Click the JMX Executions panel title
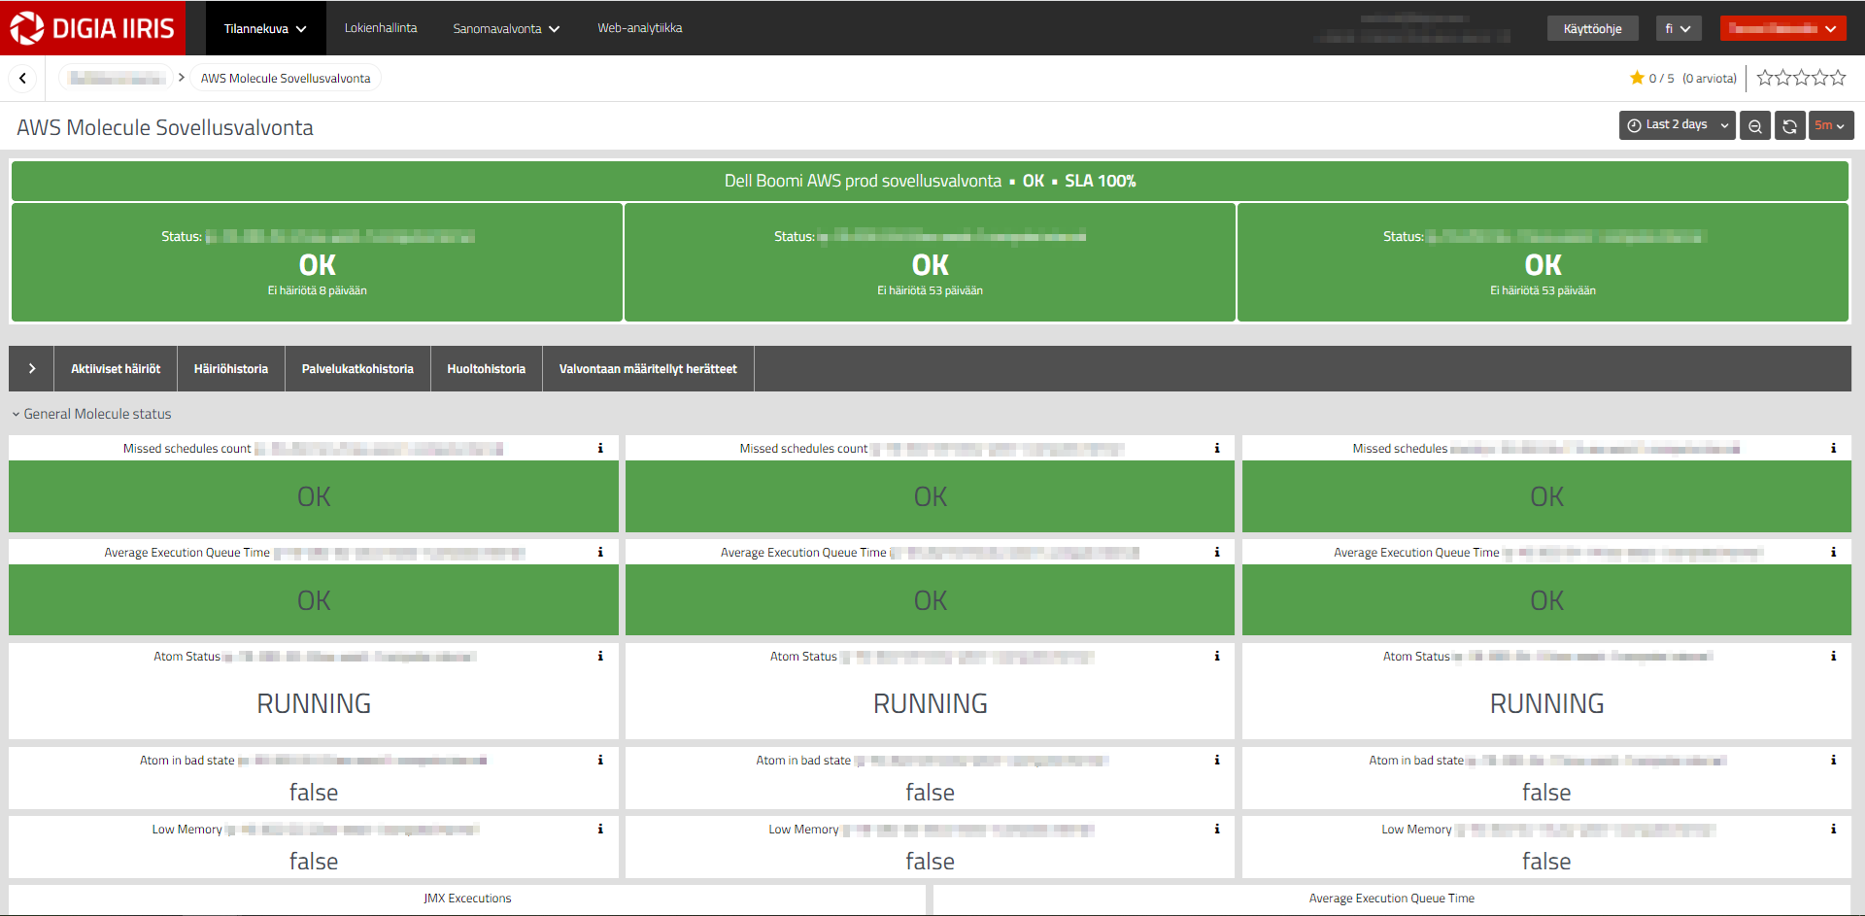1865x916 pixels. (x=467, y=899)
